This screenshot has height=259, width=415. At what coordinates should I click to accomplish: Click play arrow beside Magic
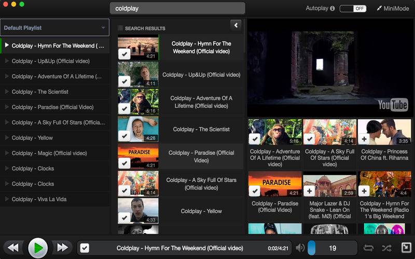click(7, 153)
